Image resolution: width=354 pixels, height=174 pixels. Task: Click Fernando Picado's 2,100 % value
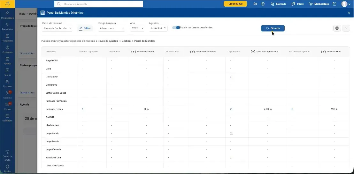click(268, 109)
